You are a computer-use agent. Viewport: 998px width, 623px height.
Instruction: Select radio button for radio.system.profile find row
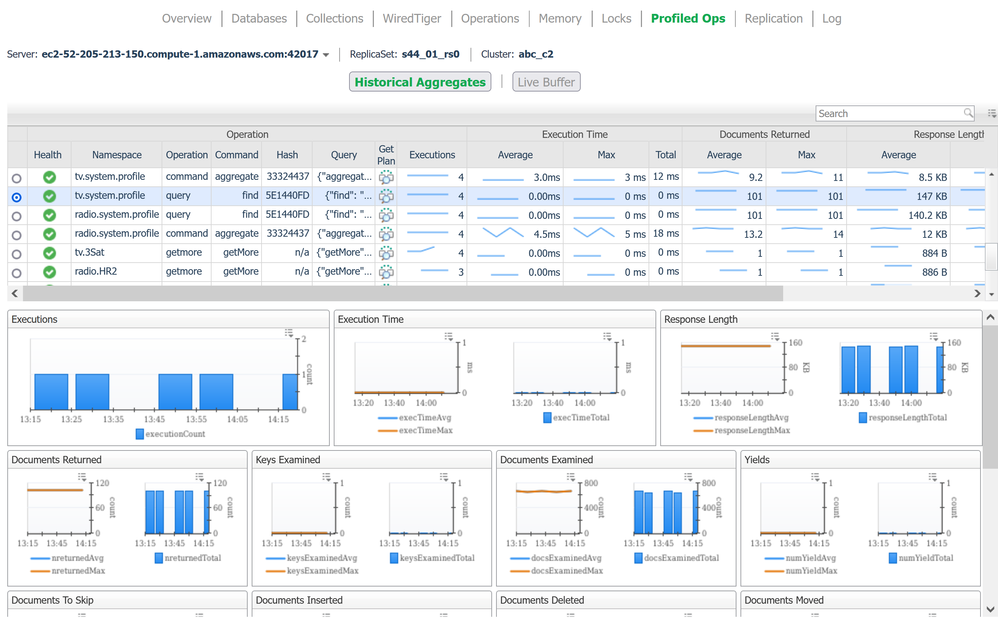click(16, 216)
